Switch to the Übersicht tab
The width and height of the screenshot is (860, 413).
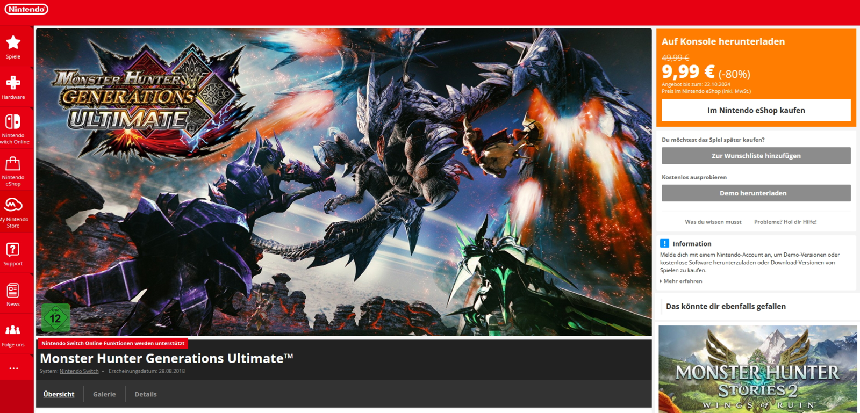(x=59, y=394)
